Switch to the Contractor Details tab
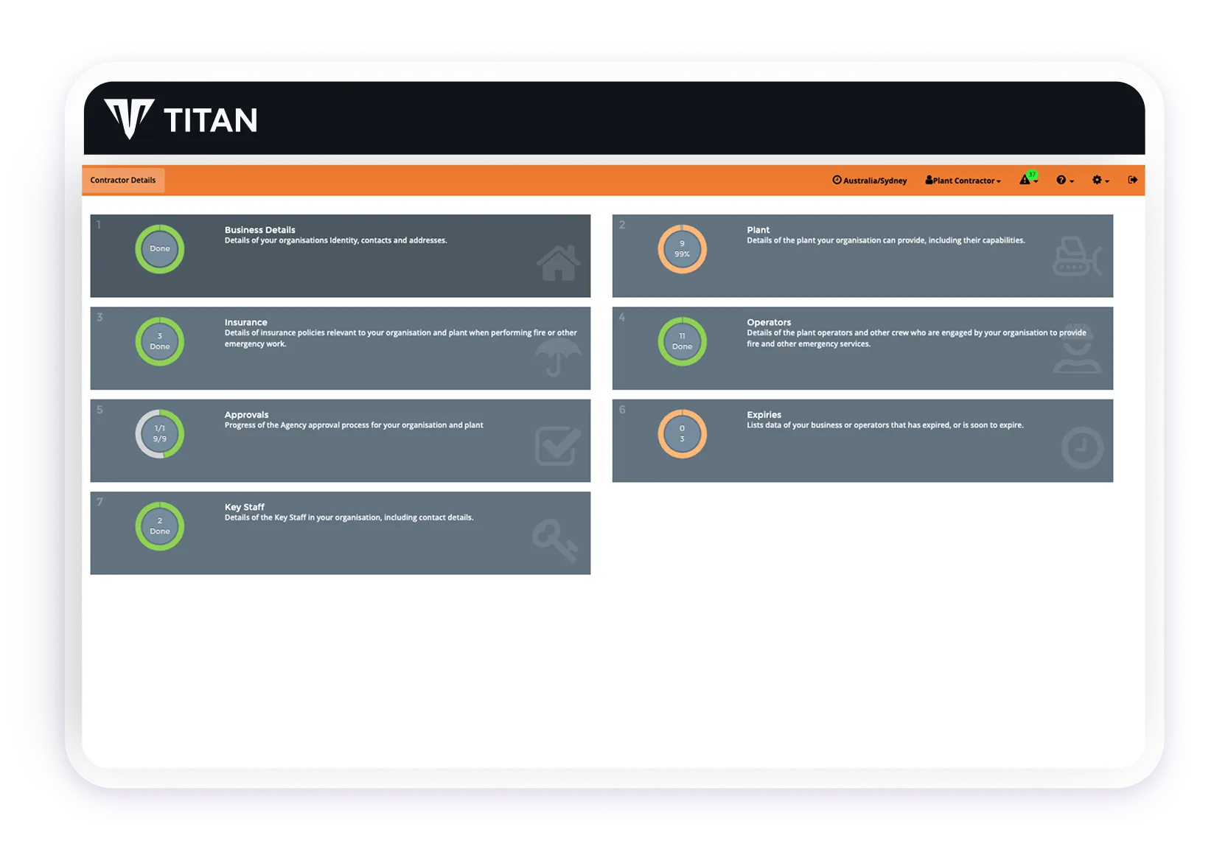The height and width of the screenshot is (852, 1228). pos(123,179)
